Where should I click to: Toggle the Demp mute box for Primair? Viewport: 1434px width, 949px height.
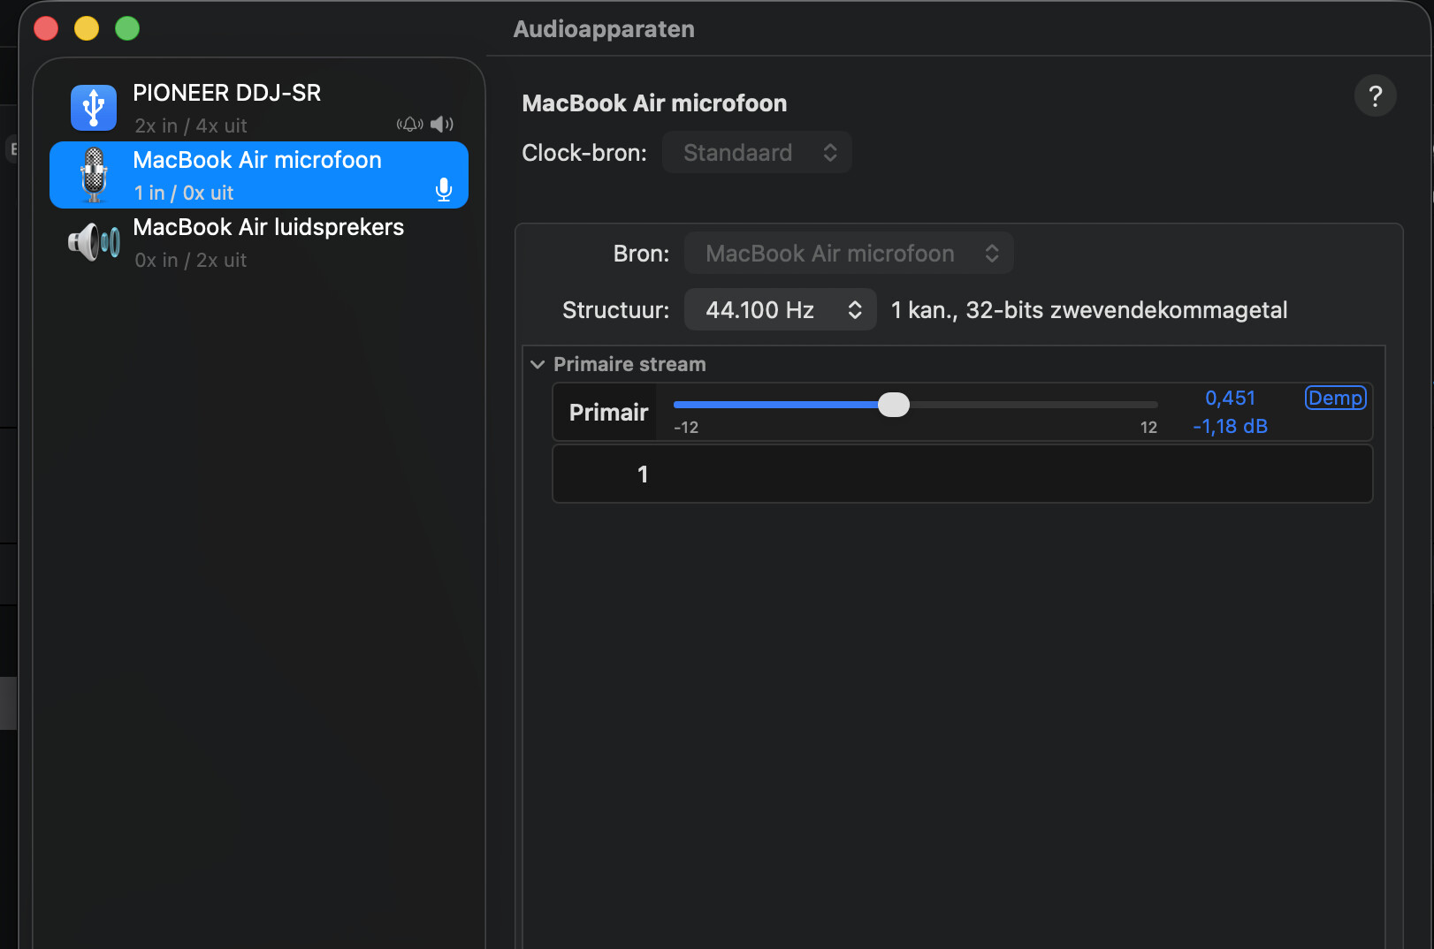(x=1335, y=399)
